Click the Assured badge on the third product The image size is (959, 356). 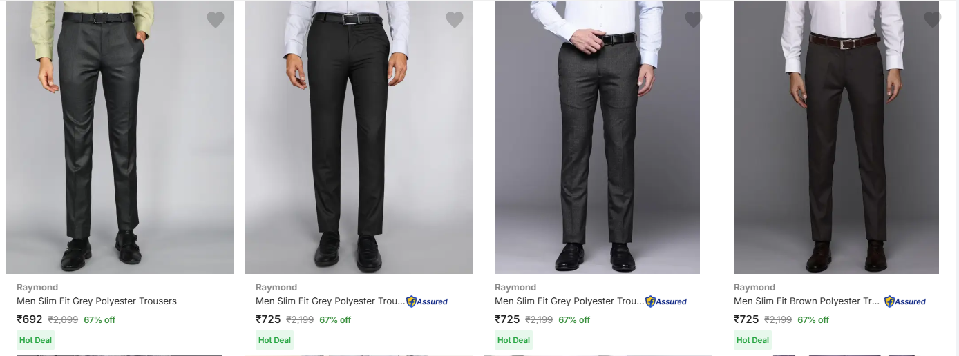(666, 301)
